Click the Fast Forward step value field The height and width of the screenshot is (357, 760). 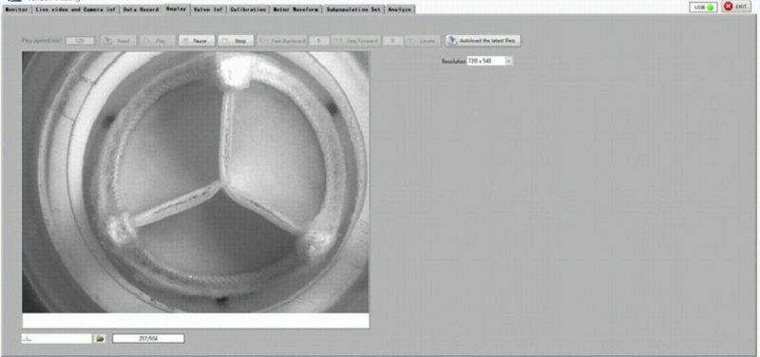[x=392, y=41]
